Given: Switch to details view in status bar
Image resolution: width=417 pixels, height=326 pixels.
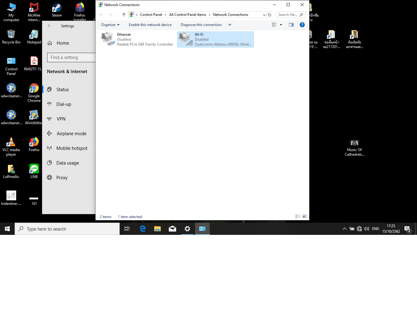Looking at the screenshot, I should point(298,217).
